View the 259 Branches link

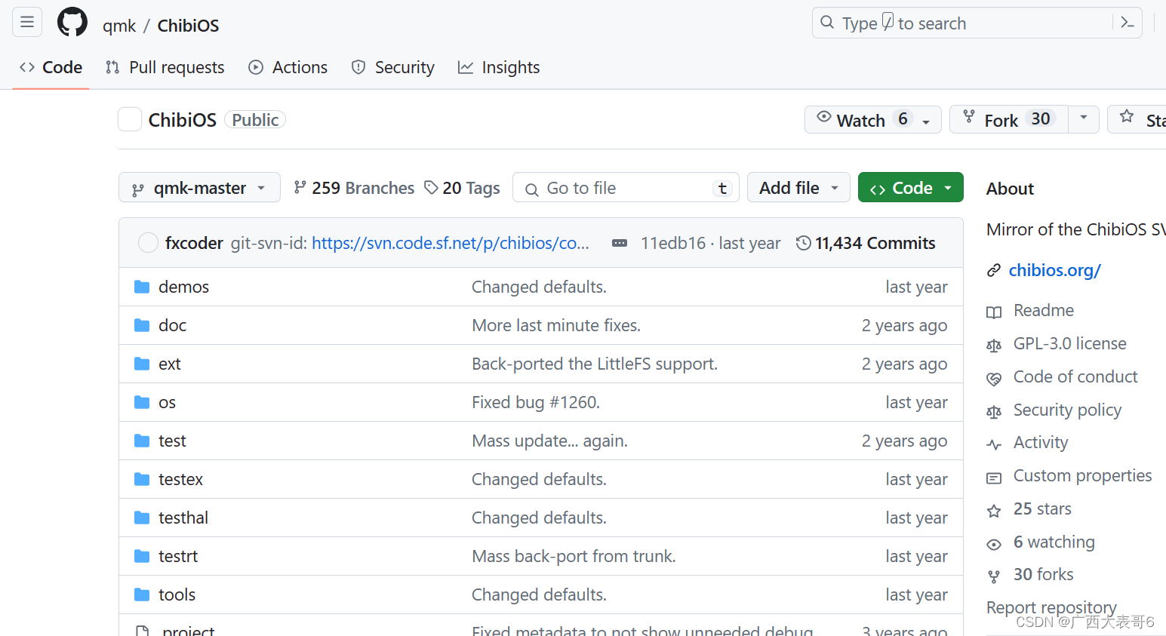tap(354, 188)
